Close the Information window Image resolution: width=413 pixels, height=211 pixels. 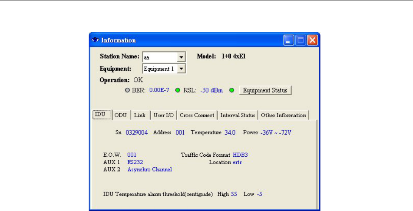(x=312, y=40)
